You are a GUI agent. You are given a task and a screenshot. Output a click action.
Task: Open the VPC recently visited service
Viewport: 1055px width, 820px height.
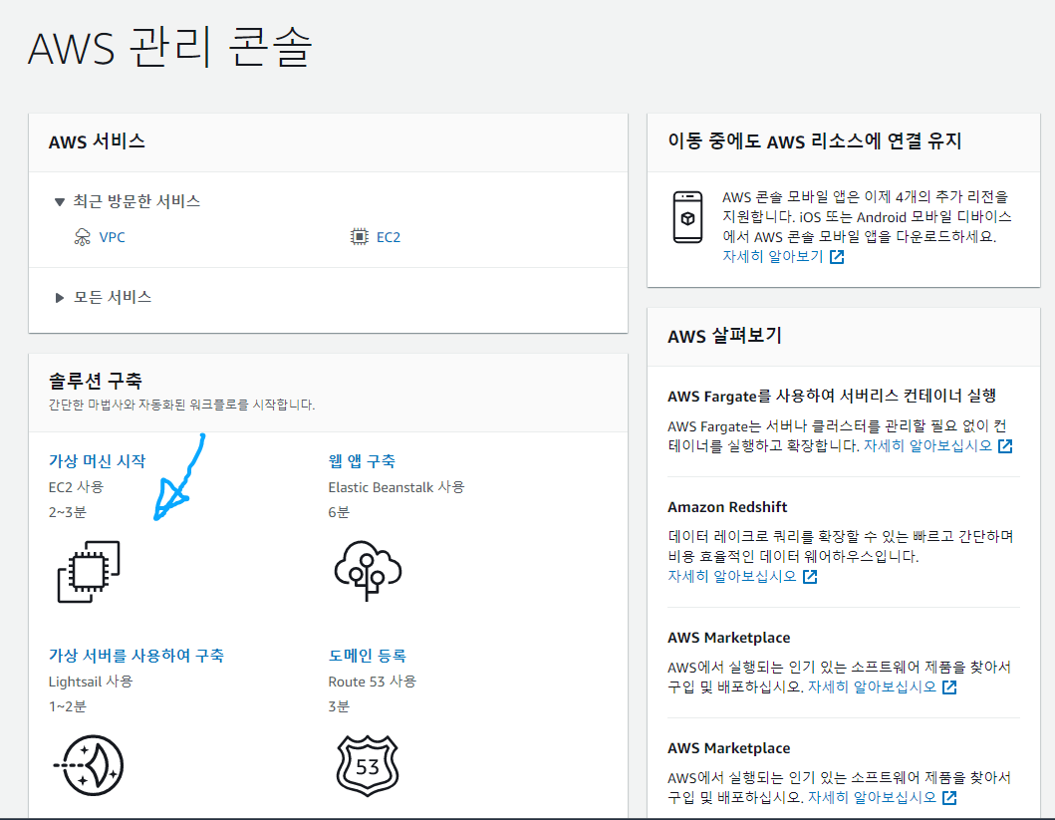click(112, 237)
